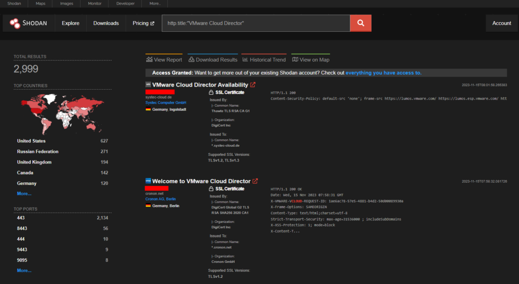519x284 pixels.
Task: Click cronon.net hostname text
Action: click(x=155, y=193)
